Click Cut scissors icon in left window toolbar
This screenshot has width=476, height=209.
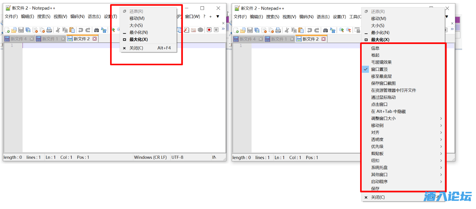point(58,30)
